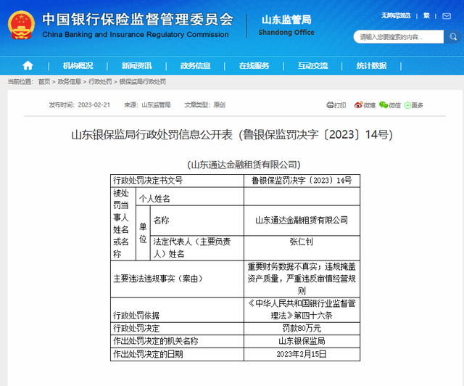
Task: Click the company name cell in table
Action: (302, 221)
